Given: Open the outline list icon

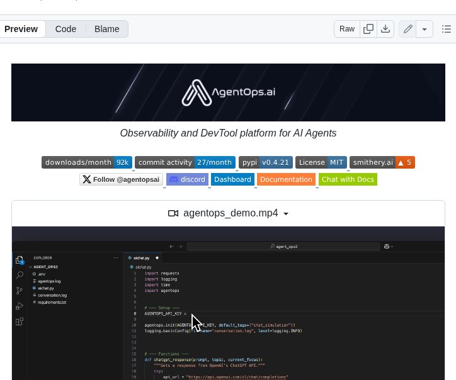Looking at the screenshot, I should [447, 29].
